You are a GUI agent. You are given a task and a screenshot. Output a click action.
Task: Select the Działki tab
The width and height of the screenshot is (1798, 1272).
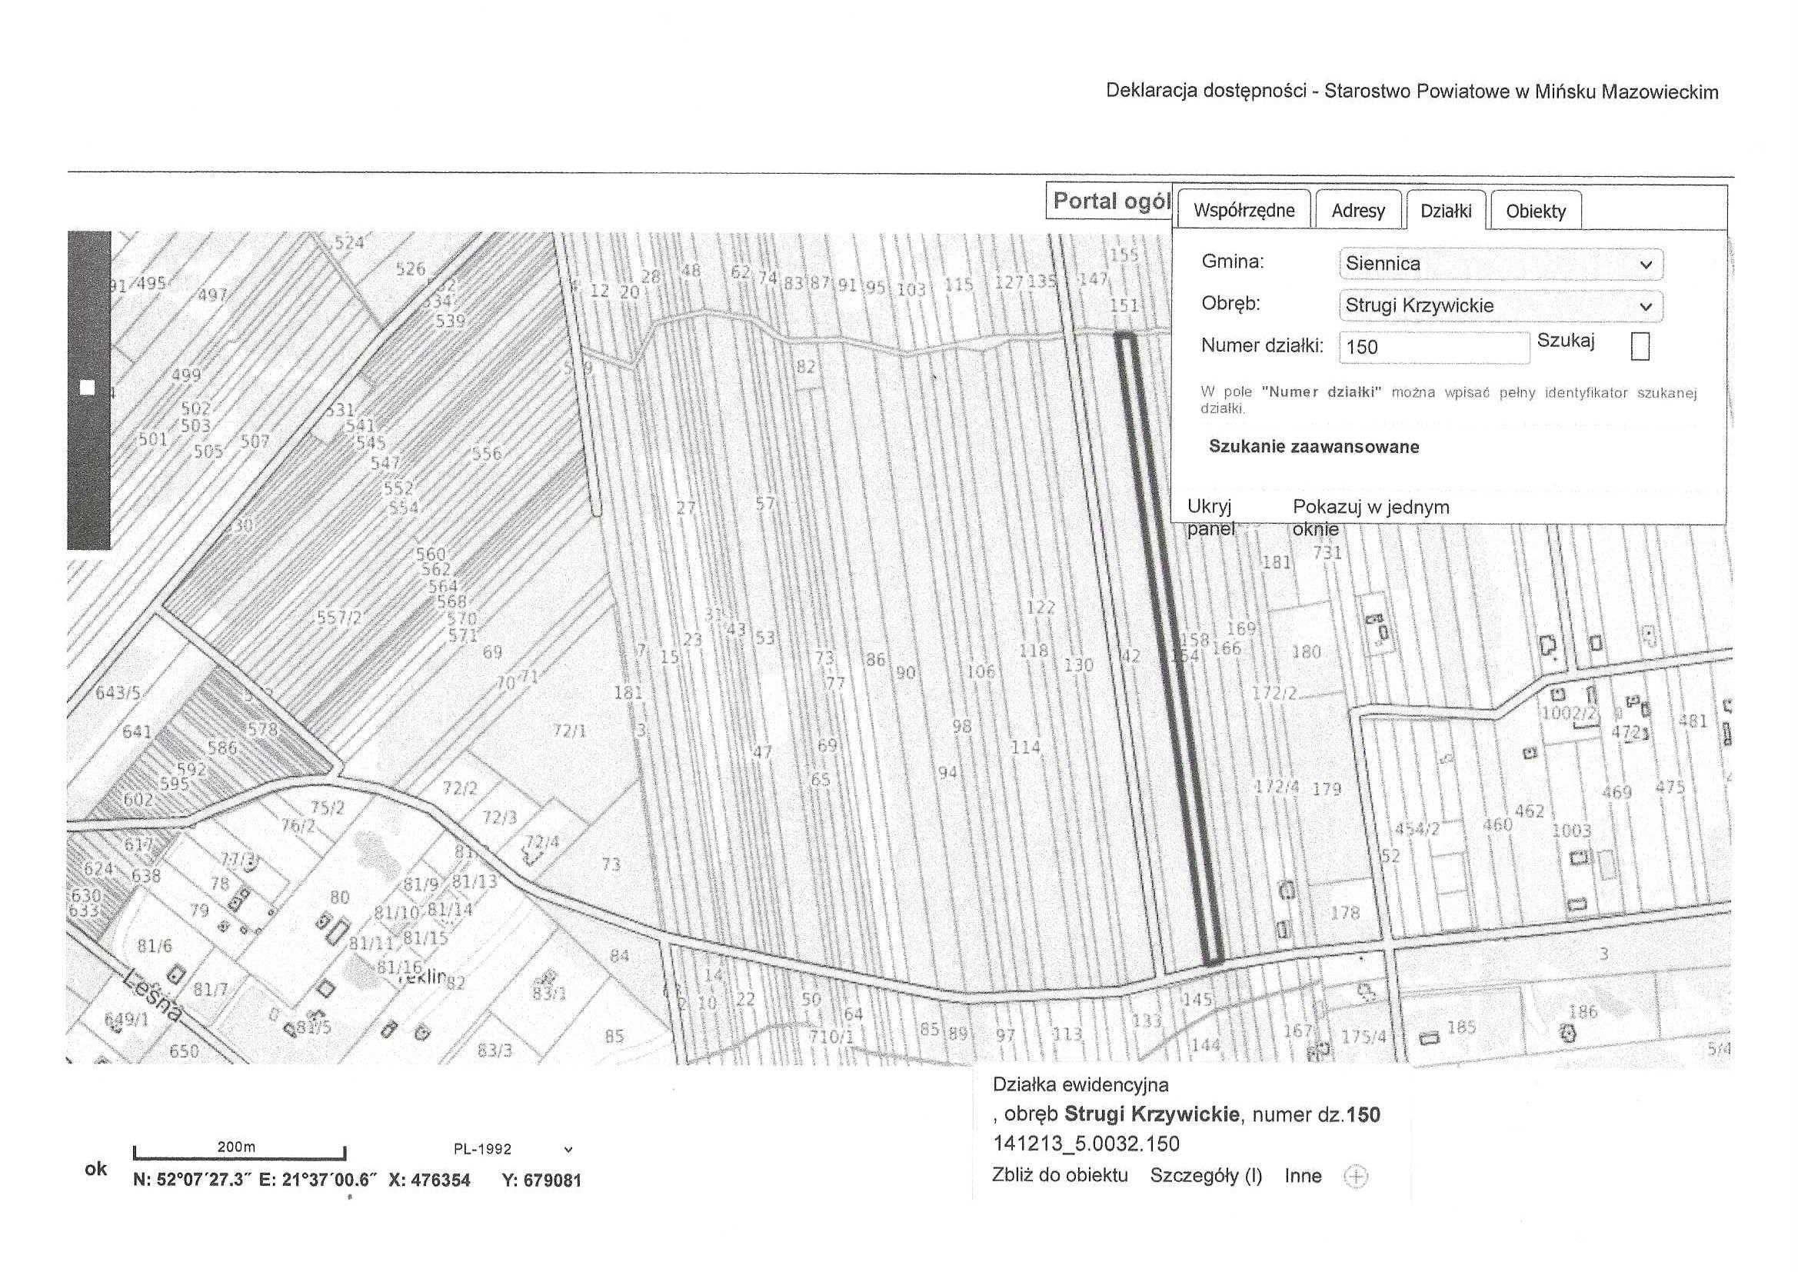point(1446,210)
